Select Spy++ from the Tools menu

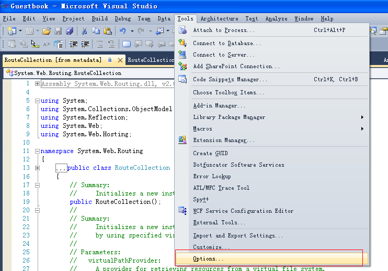[x=272, y=199]
